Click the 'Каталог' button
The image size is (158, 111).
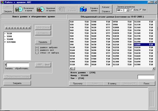106,7
